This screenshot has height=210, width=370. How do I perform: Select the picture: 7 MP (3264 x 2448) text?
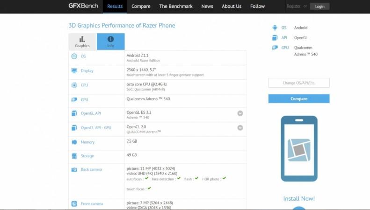point(150,203)
